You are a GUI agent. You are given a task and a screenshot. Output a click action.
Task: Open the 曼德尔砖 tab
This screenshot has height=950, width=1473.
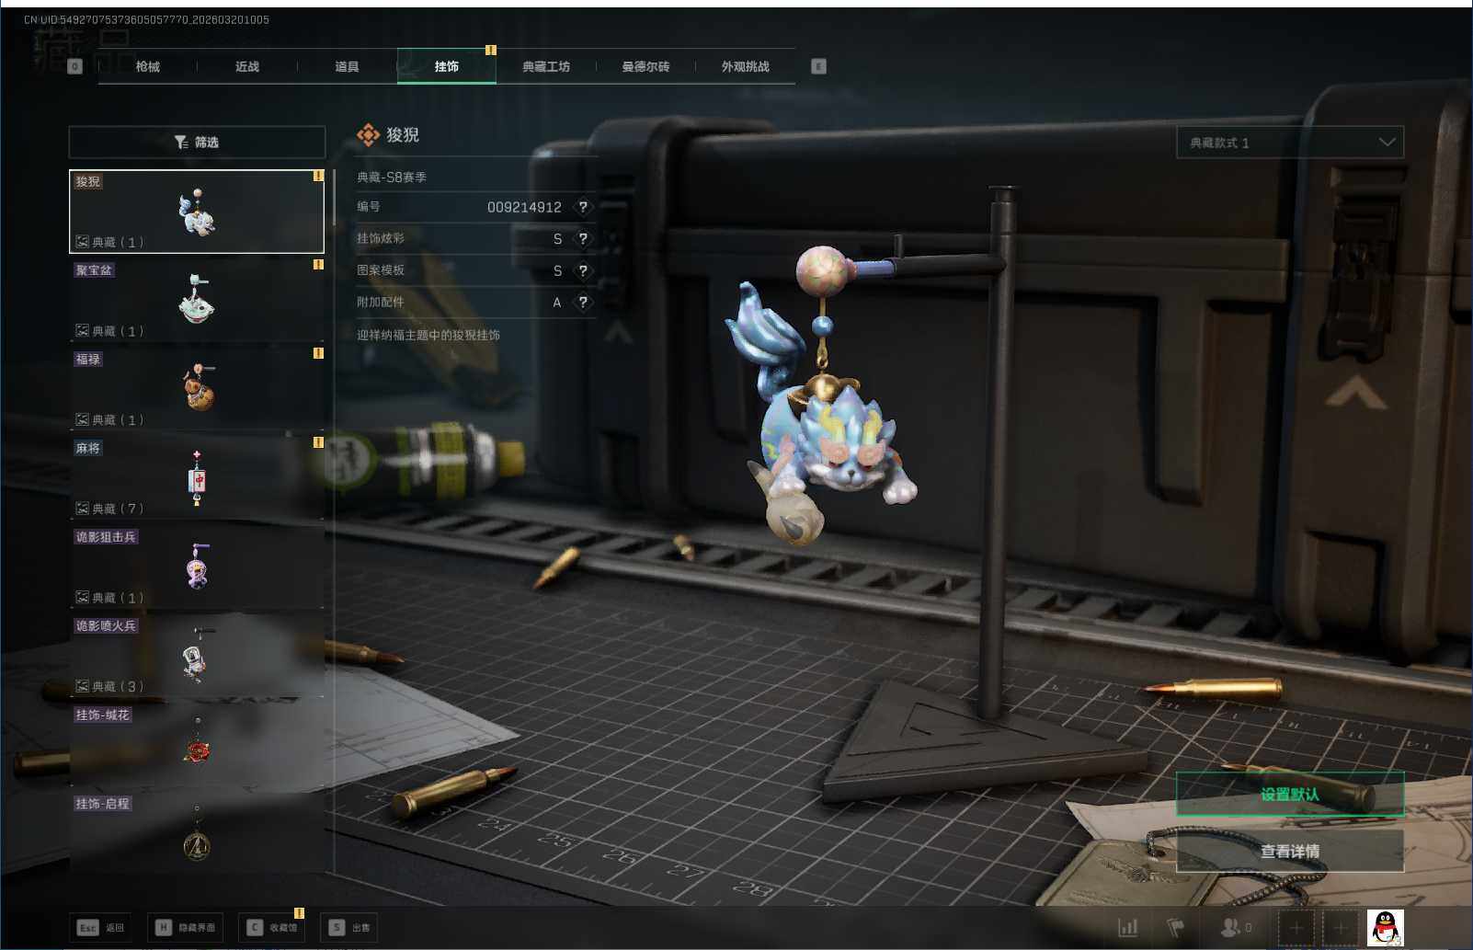[x=645, y=66]
